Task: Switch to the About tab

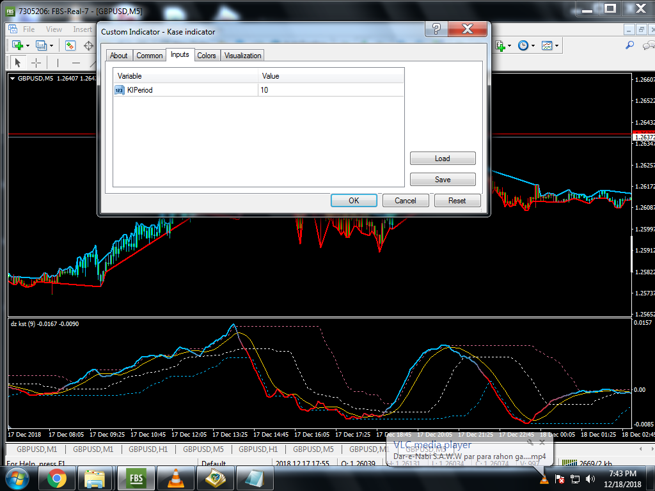Action: pos(118,56)
